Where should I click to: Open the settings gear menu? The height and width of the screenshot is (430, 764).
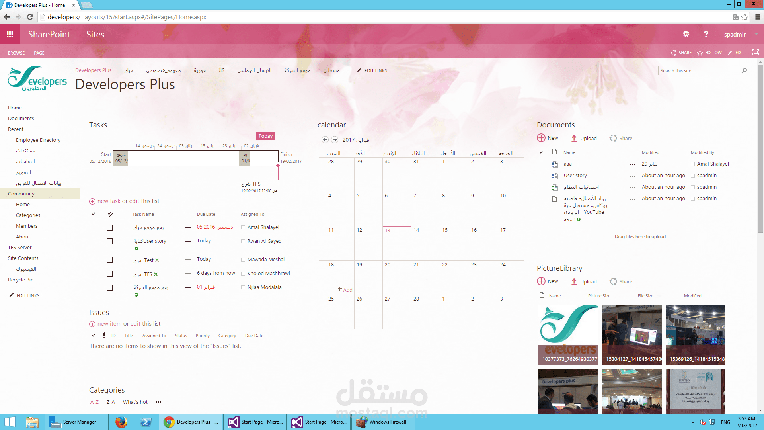[686, 35]
